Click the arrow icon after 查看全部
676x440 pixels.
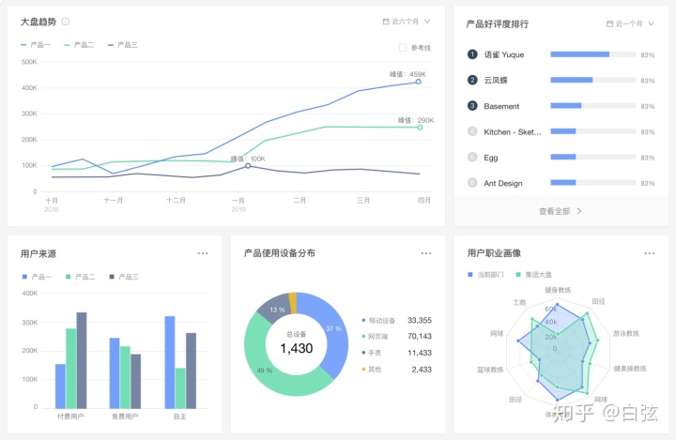tap(579, 211)
